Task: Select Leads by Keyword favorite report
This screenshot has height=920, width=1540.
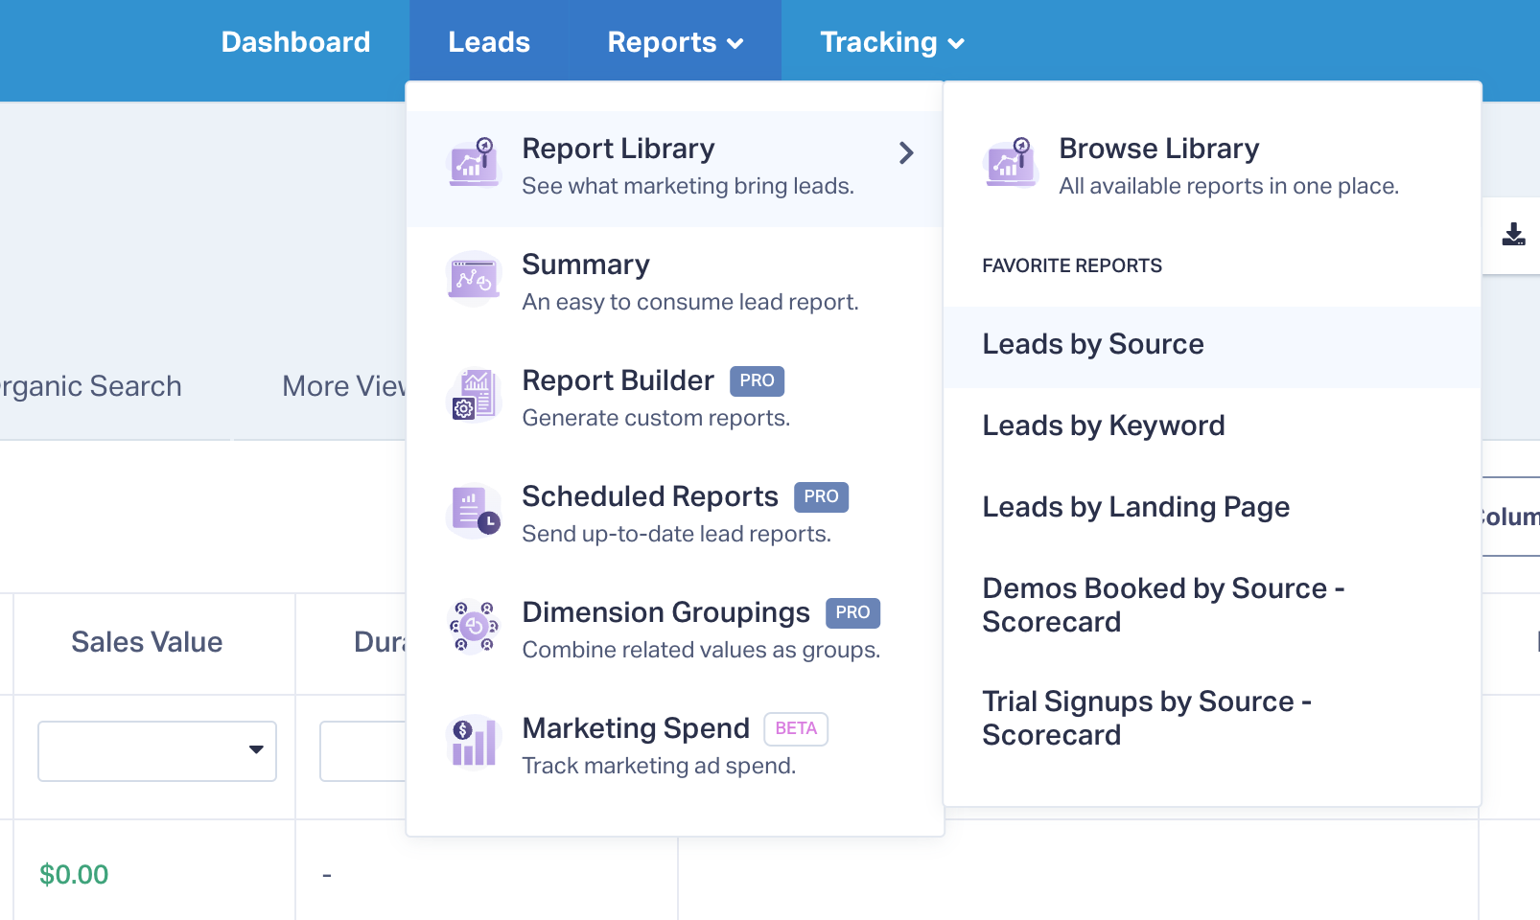Action: pos(1212,425)
